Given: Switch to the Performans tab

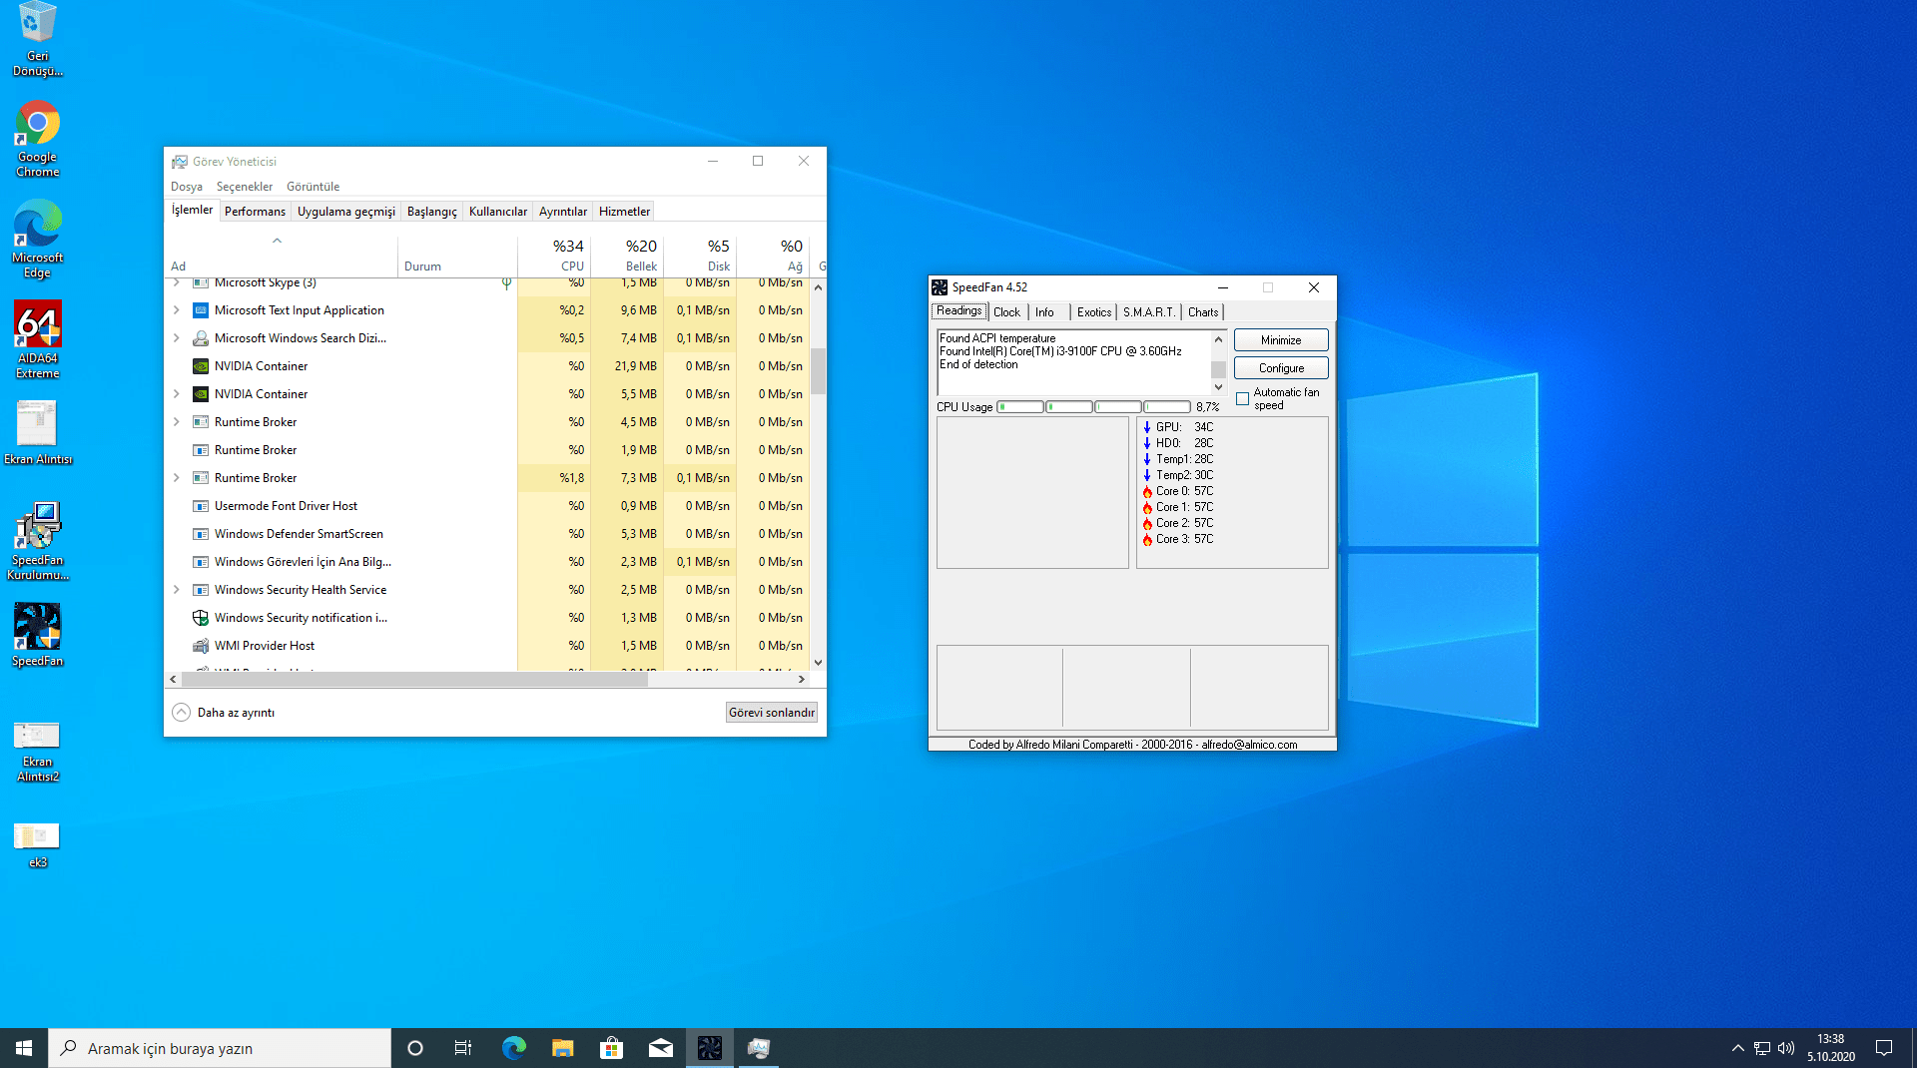Looking at the screenshot, I should tap(255, 212).
